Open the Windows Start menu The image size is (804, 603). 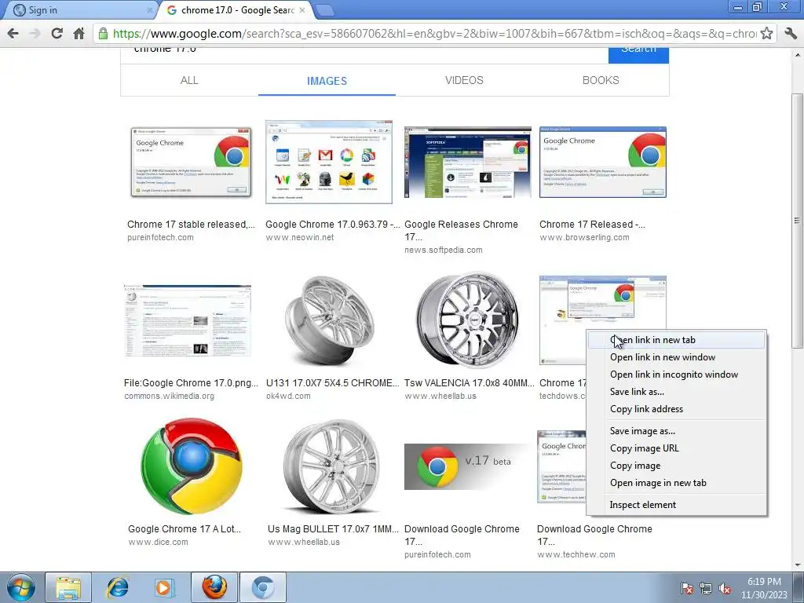(x=20, y=587)
